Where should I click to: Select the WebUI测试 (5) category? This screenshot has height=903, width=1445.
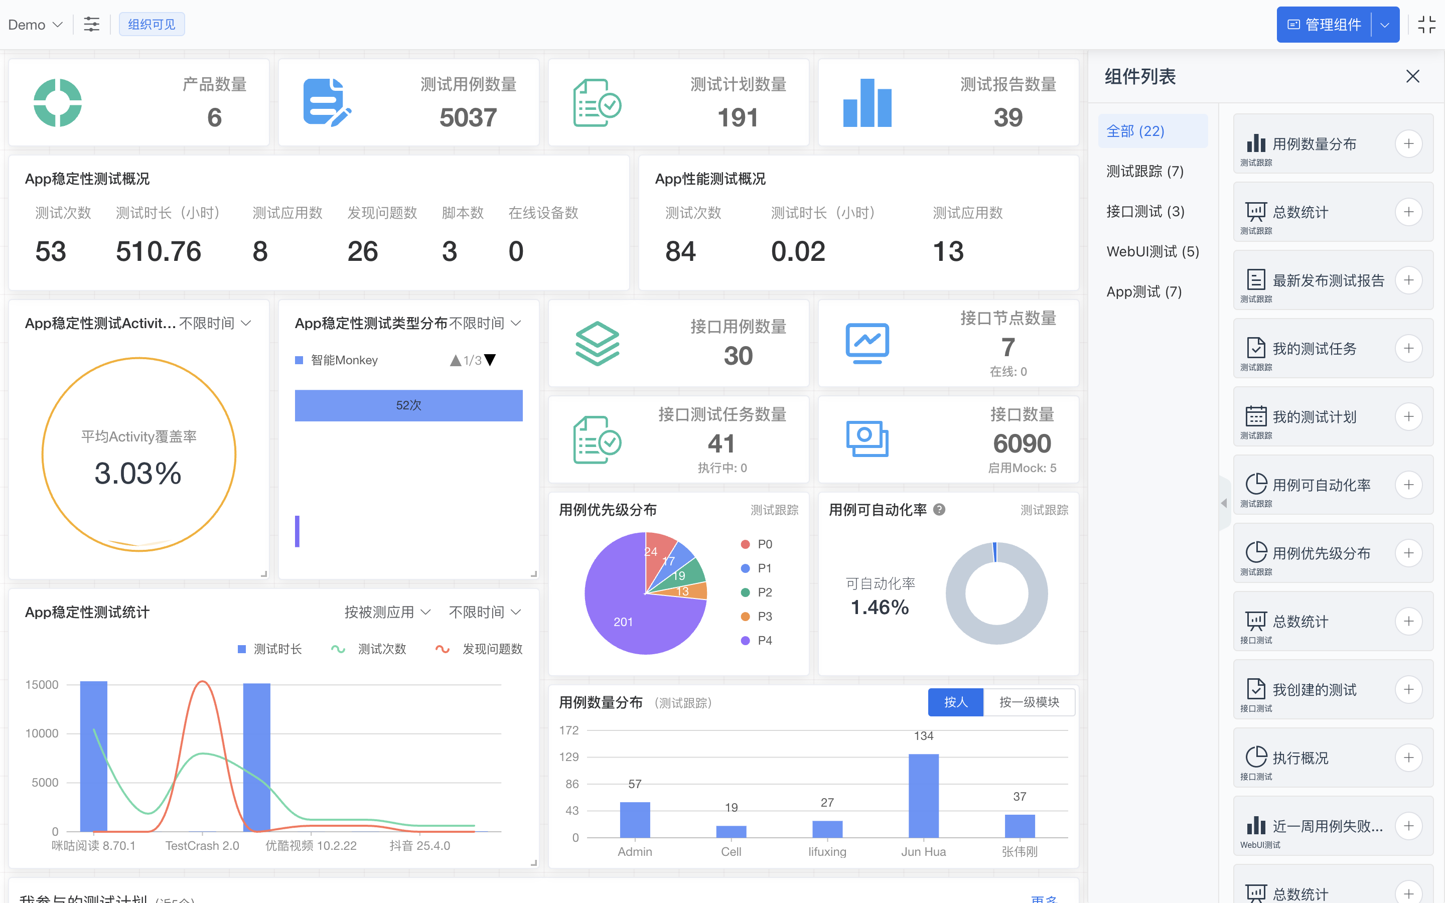pyautogui.click(x=1152, y=251)
